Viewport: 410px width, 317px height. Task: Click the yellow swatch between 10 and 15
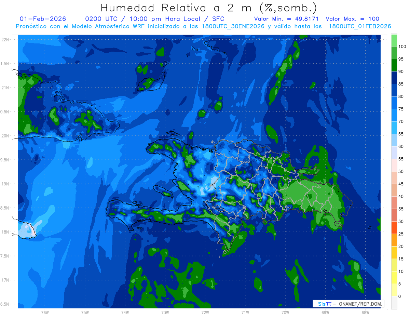(x=394, y=265)
